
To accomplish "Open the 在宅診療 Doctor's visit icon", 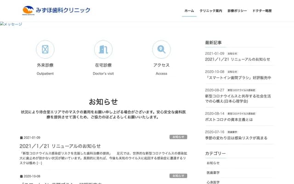I will [x=103, y=49].
